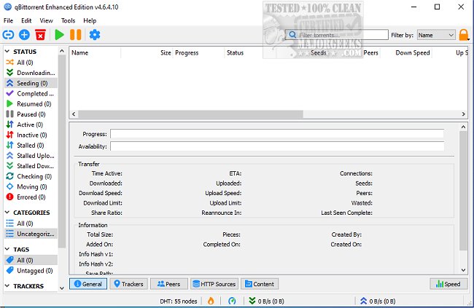Click the torrent Progress bar field
This screenshot has height=308, width=474.
click(x=277, y=134)
